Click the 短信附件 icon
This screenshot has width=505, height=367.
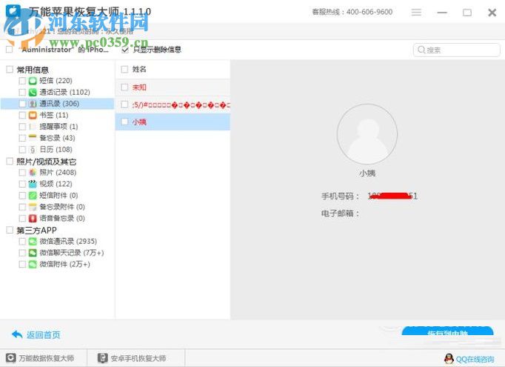(33, 196)
